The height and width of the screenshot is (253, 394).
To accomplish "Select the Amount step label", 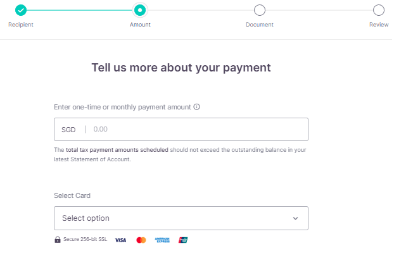I will 140,25.
